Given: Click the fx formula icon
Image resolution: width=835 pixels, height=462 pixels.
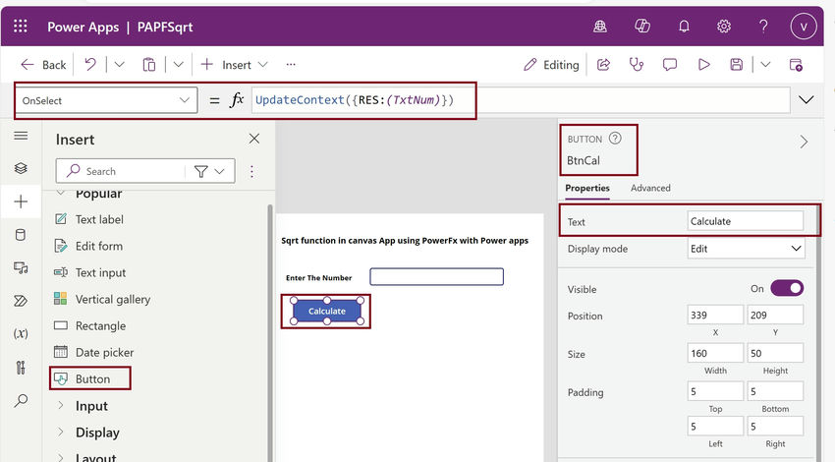Looking at the screenshot, I should [x=237, y=99].
